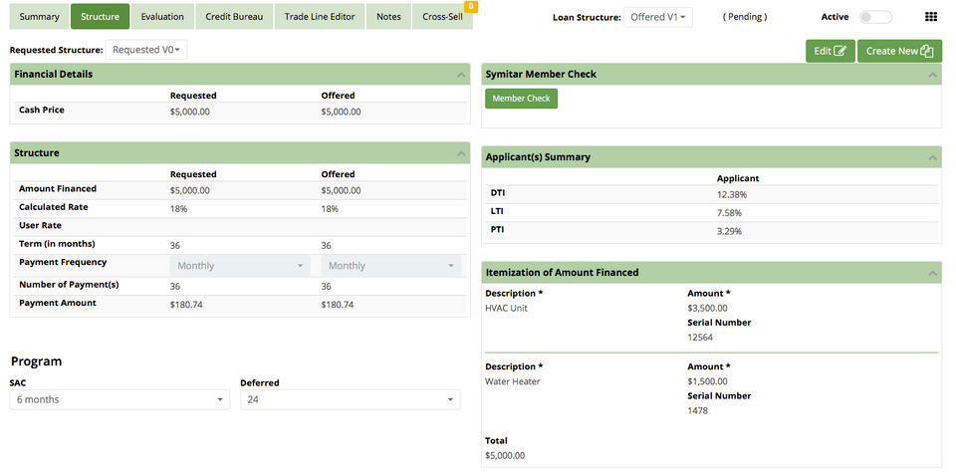Run the Member Check button

[x=521, y=99]
